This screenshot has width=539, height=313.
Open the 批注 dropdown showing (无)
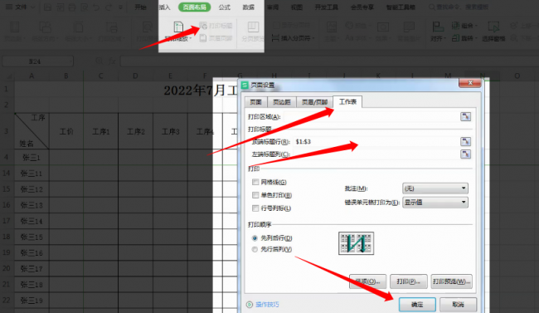click(435, 188)
